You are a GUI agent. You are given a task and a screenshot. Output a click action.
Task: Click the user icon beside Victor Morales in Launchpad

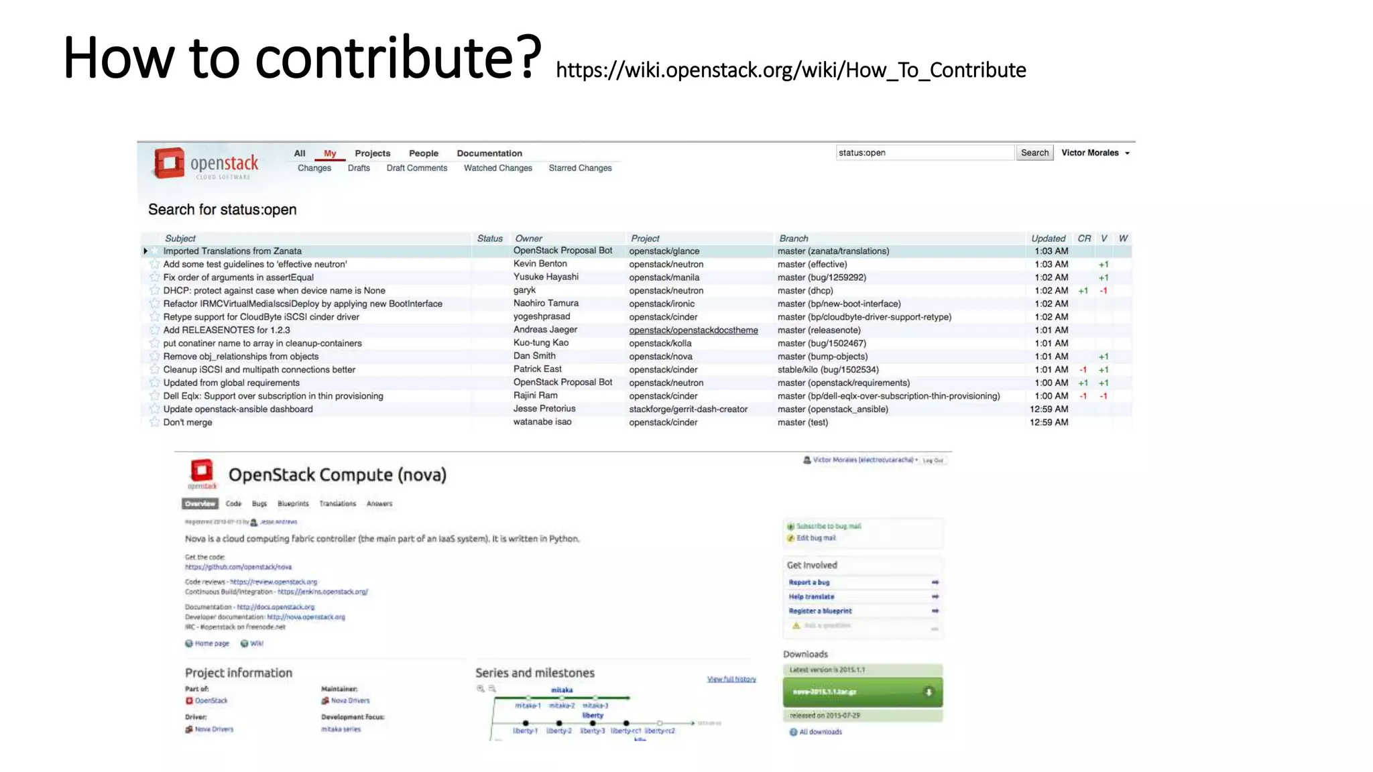807,460
